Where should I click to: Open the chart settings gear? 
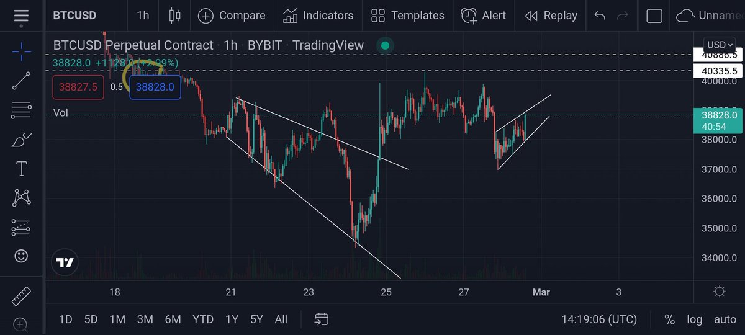point(720,292)
